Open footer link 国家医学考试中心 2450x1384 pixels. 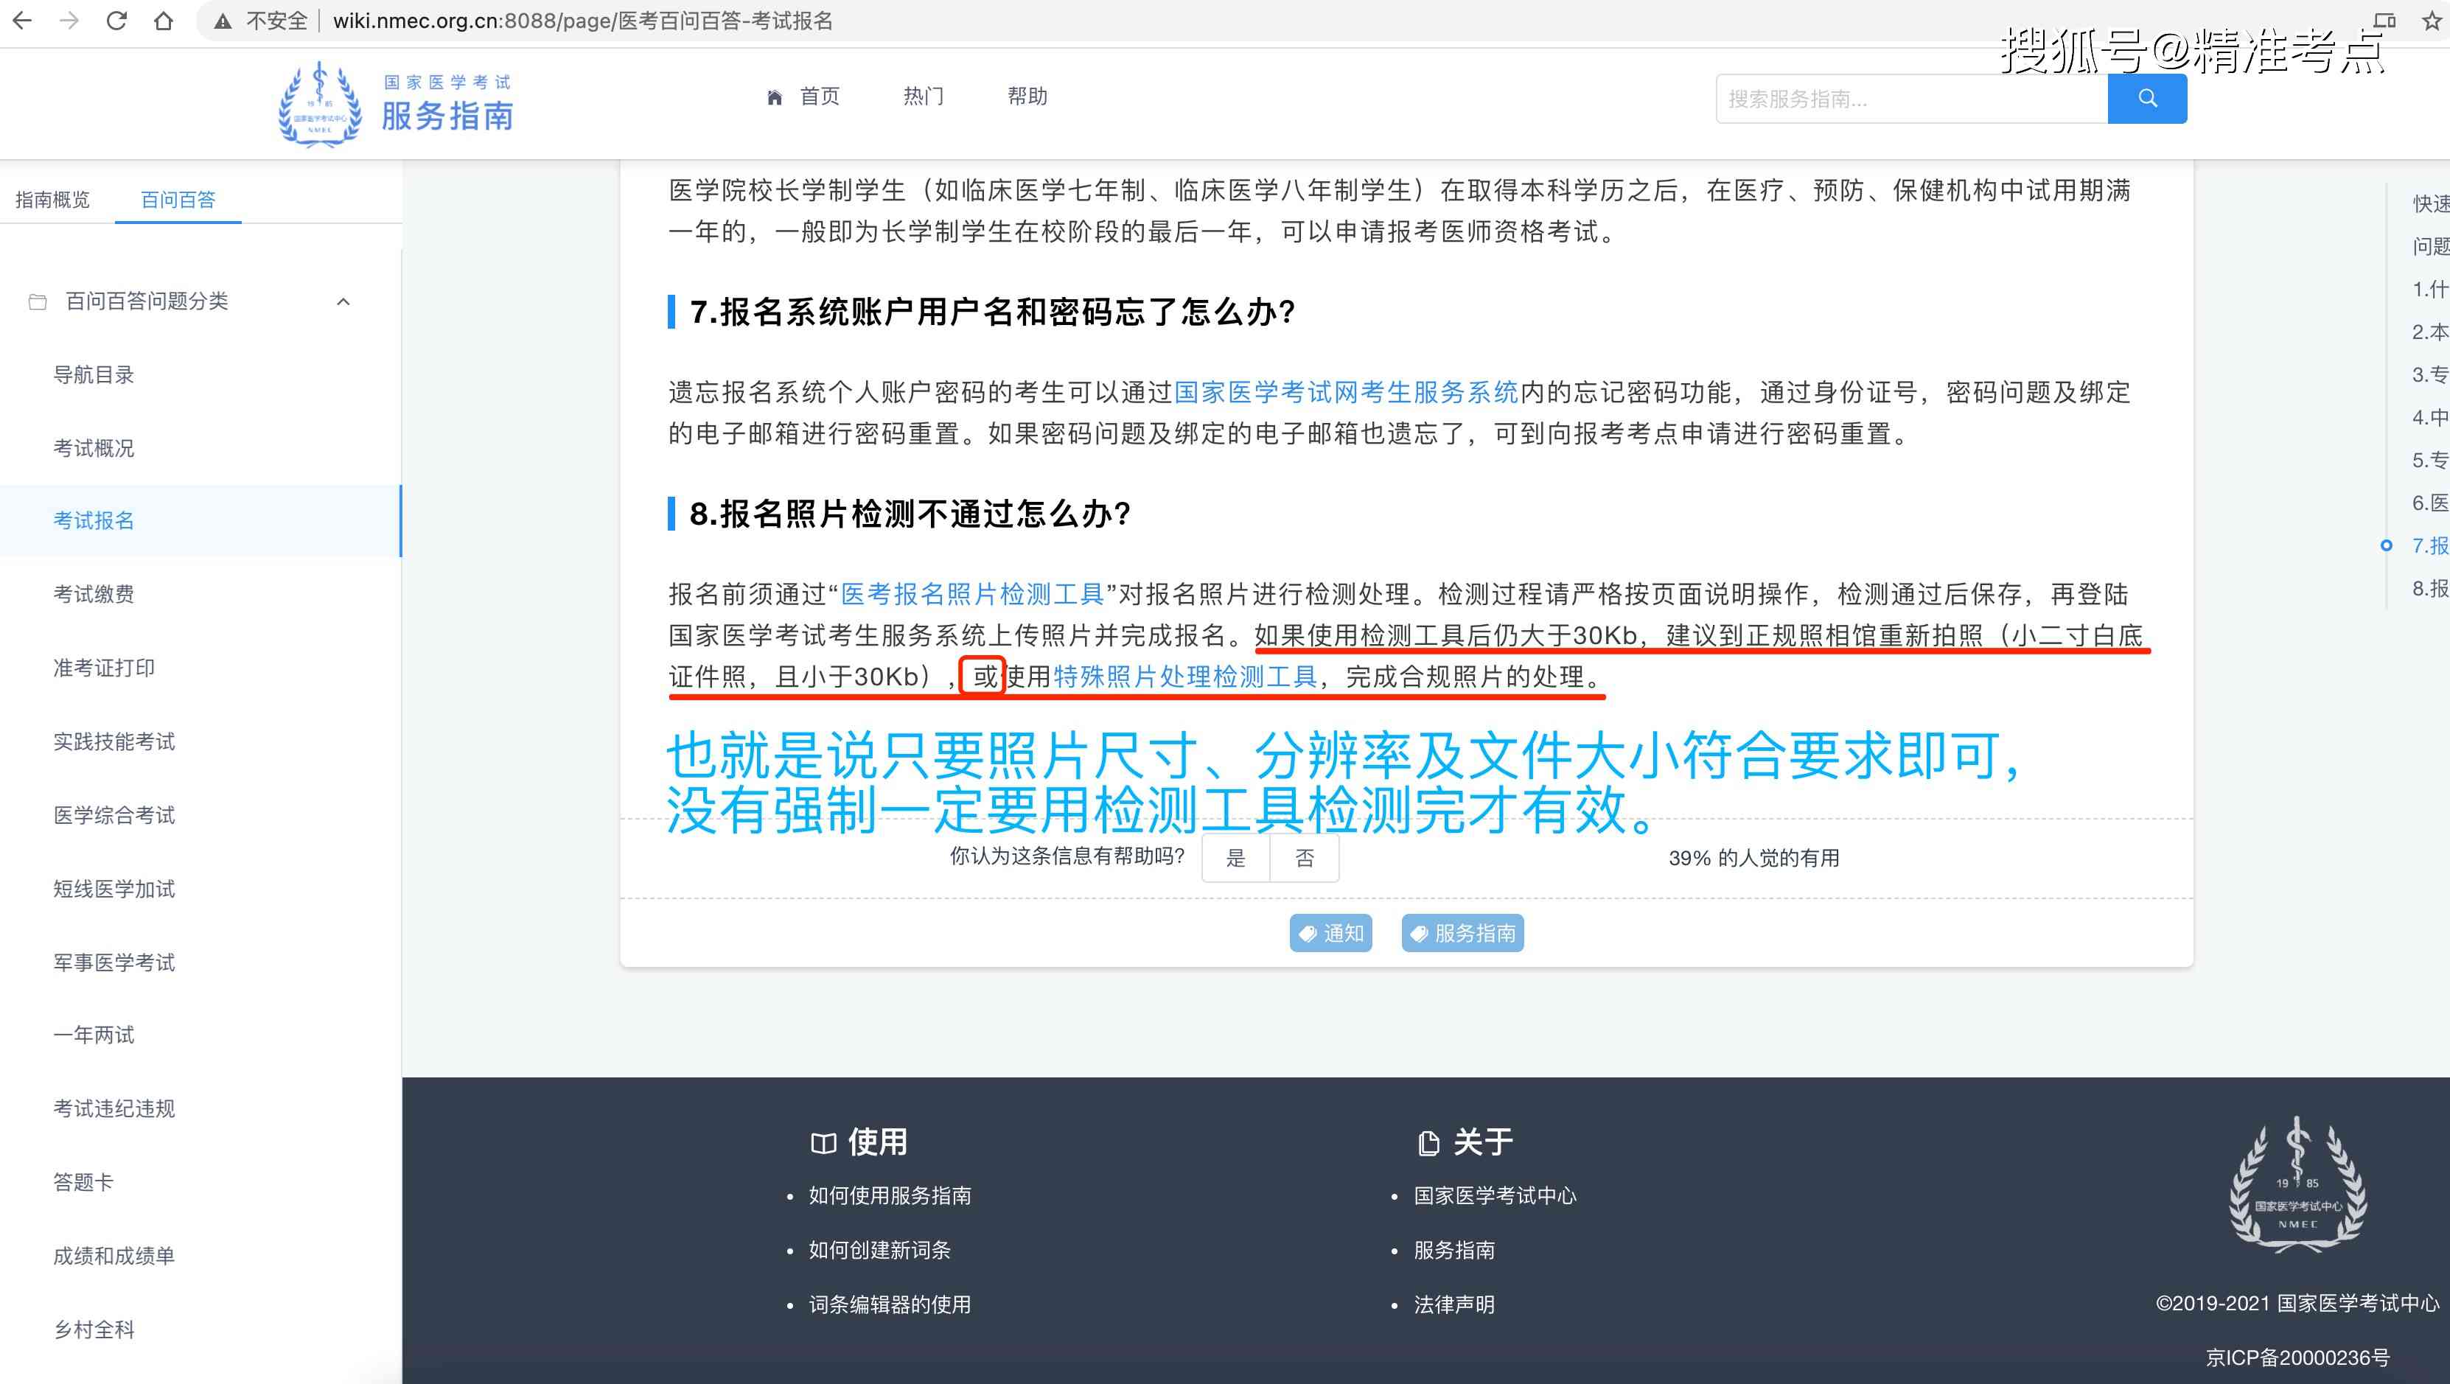click(x=1495, y=1195)
